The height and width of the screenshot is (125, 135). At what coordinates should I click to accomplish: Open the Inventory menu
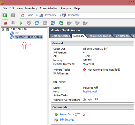click(31, 8)
